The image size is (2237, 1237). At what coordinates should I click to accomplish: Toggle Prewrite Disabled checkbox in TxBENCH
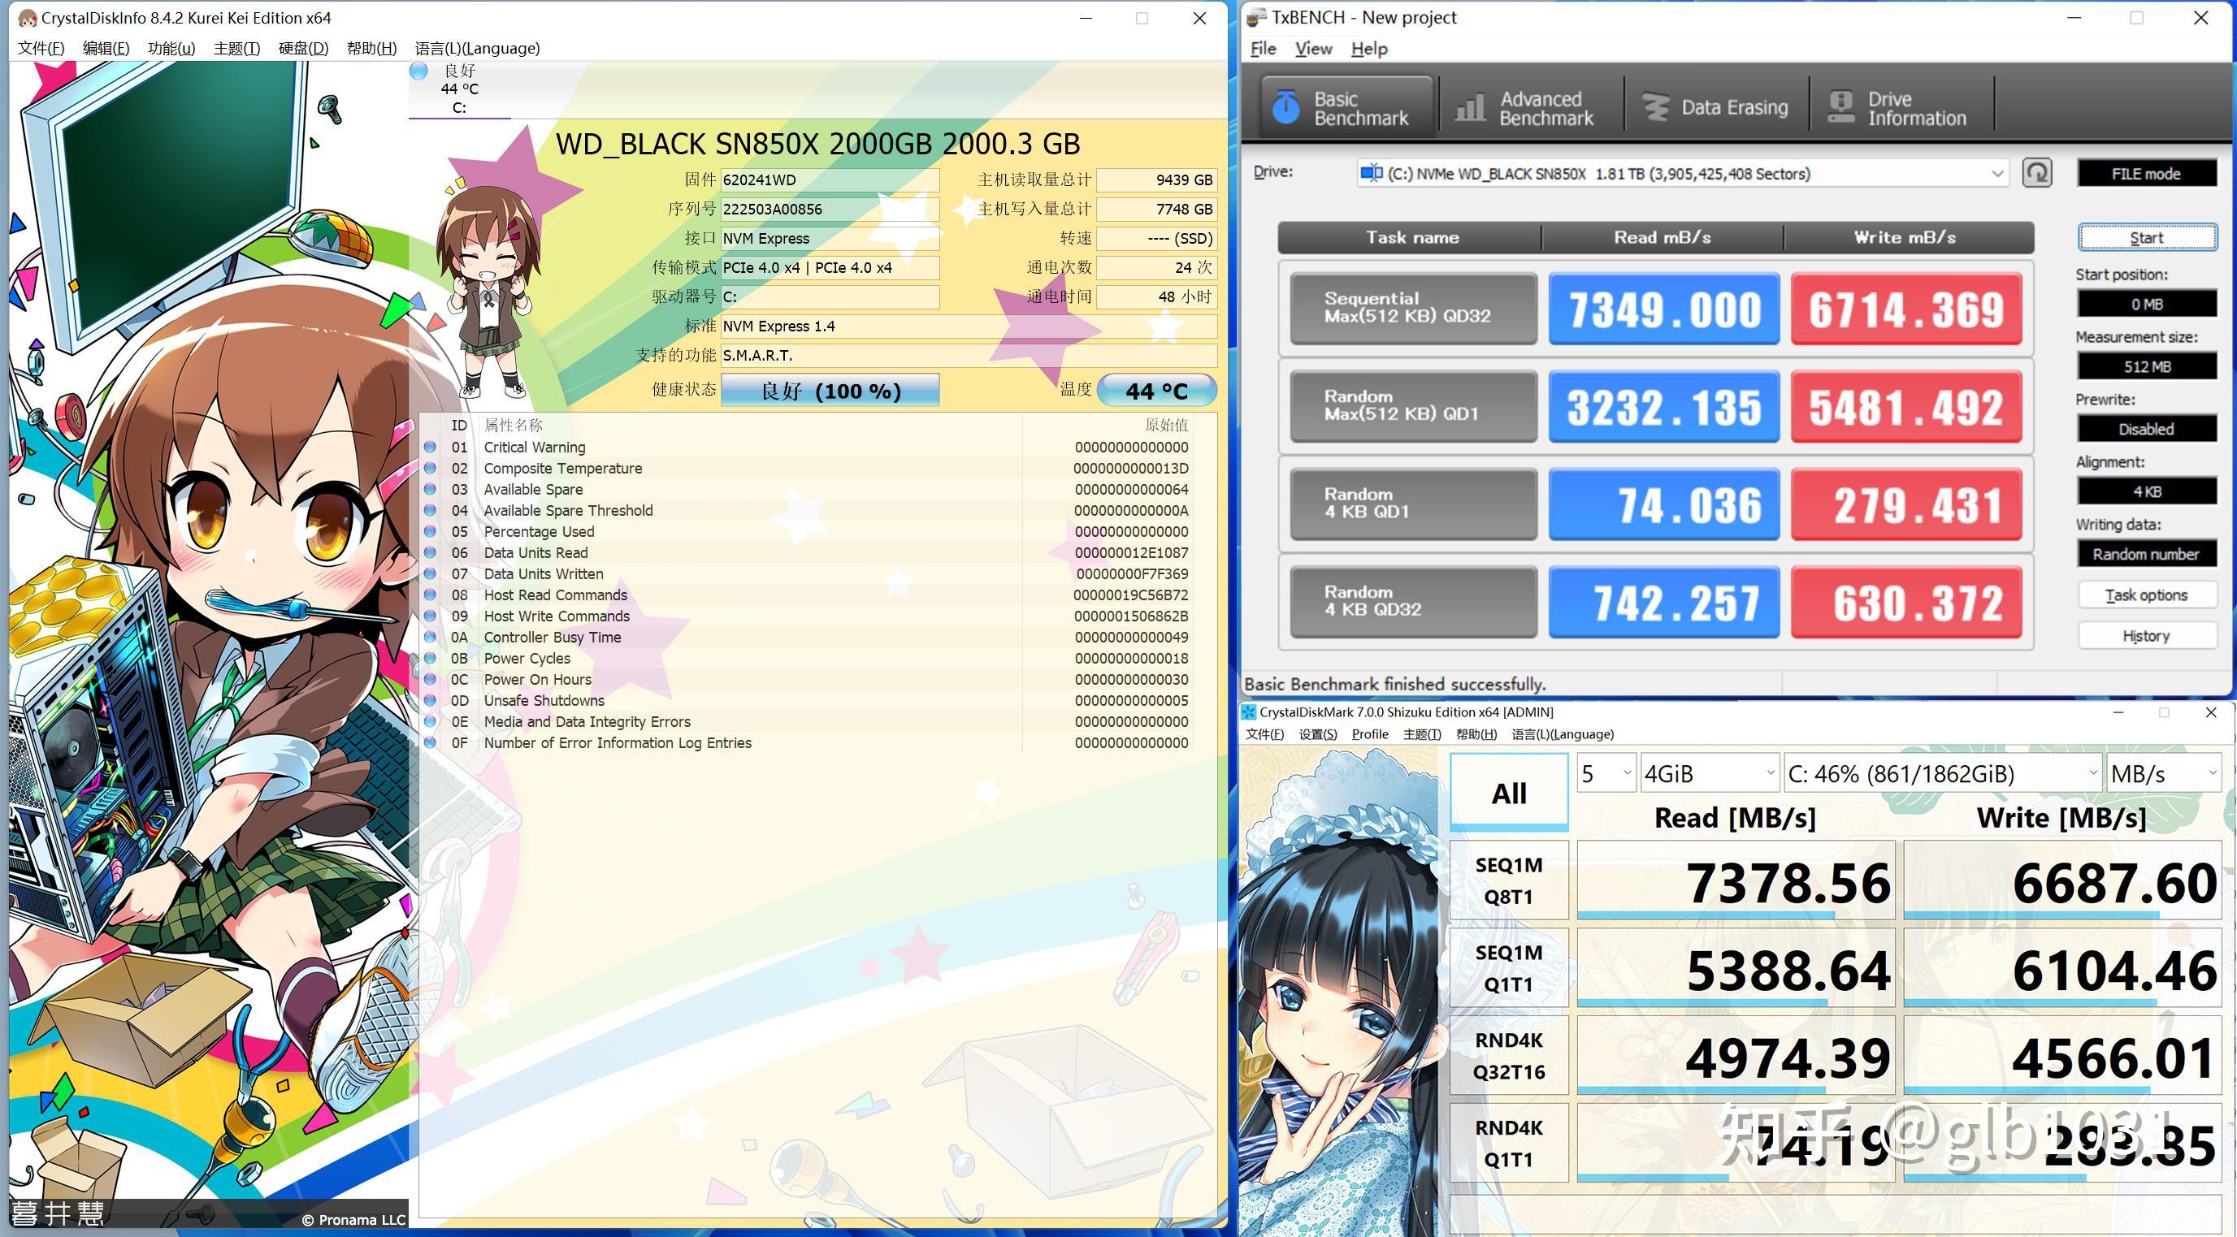pyautogui.click(x=2143, y=426)
